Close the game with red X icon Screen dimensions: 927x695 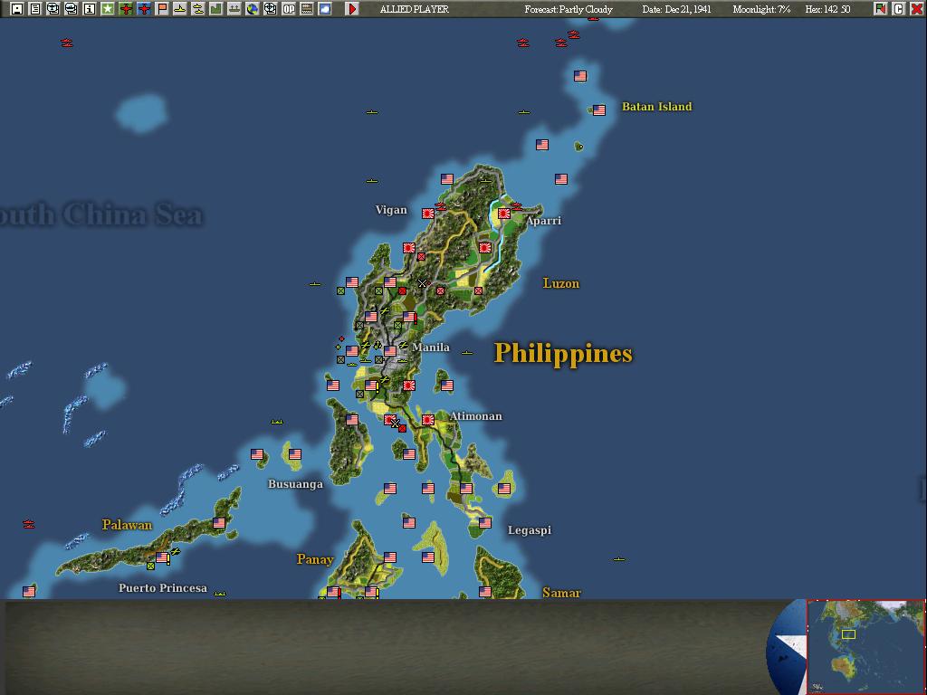coord(916,9)
